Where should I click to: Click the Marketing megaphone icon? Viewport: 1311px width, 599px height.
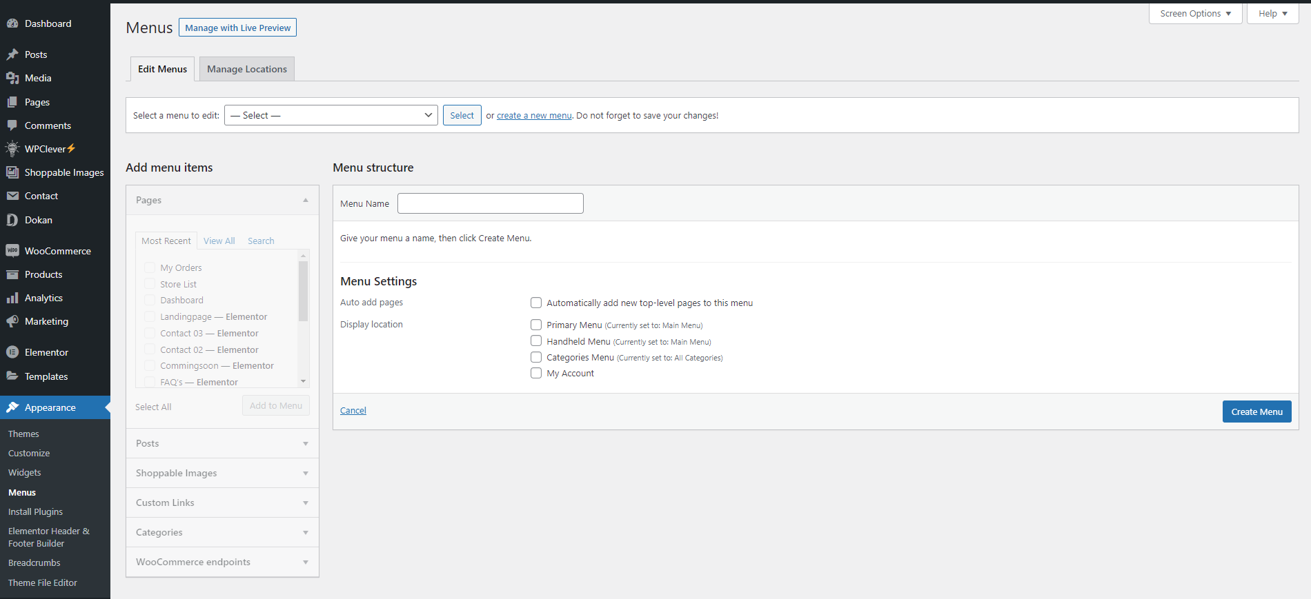pyautogui.click(x=12, y=321)
